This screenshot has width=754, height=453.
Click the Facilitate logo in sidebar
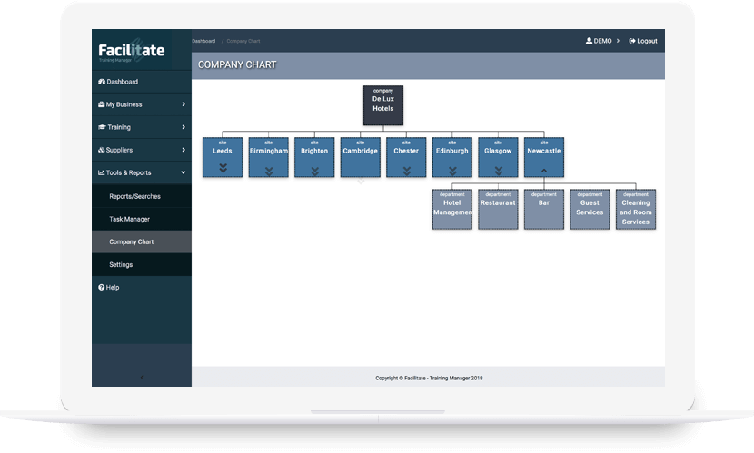pyautogui.click(x=132, y=51)
